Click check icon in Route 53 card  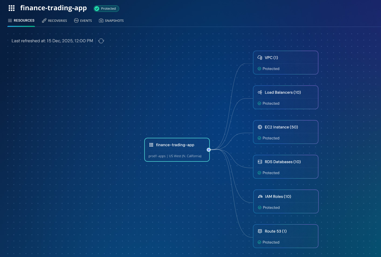(259, 242)
